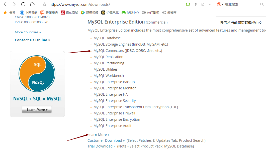Click the Enterprise Edition Learn More link

tap(99, 135)
